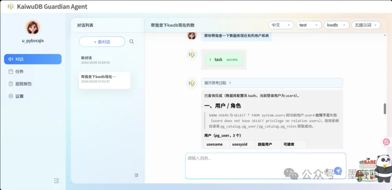The height and width of the screenshot is (190, 392).
Task: Click the search icon beside new conversation button
Action: [131, 42]
